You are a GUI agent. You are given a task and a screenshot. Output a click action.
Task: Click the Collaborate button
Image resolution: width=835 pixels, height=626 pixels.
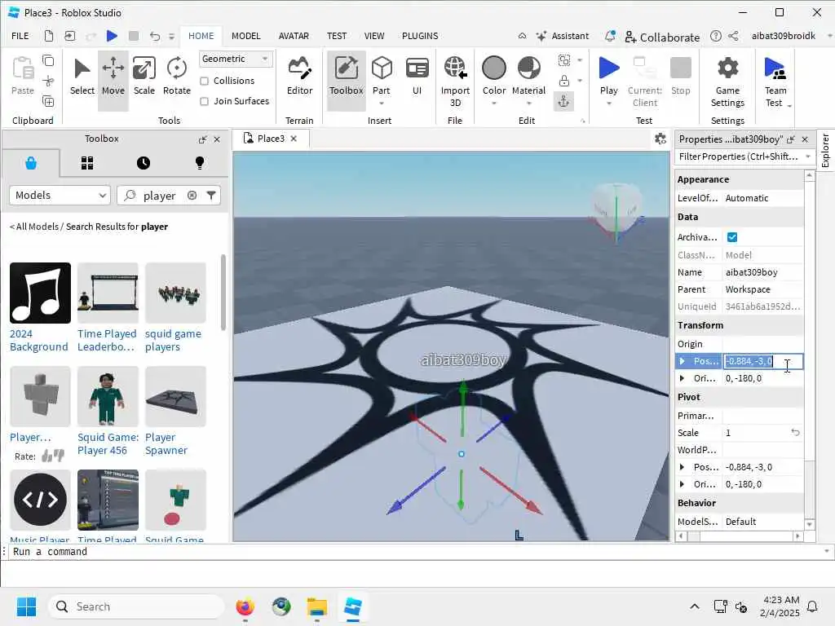click(x=662, y=37)
